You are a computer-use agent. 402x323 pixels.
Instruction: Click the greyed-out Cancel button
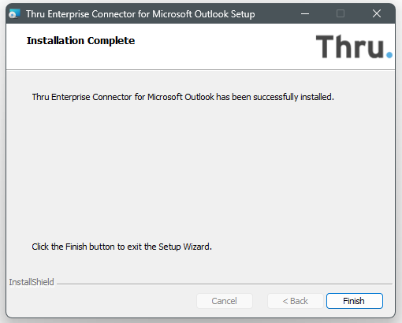coord(225,301)
